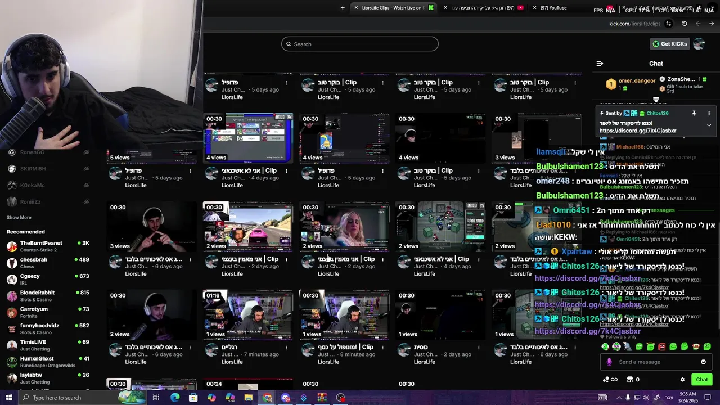Open options for clip posted 8 minutes ago
This screenshot has width=720, height=405.
click(x=382, y=348)
